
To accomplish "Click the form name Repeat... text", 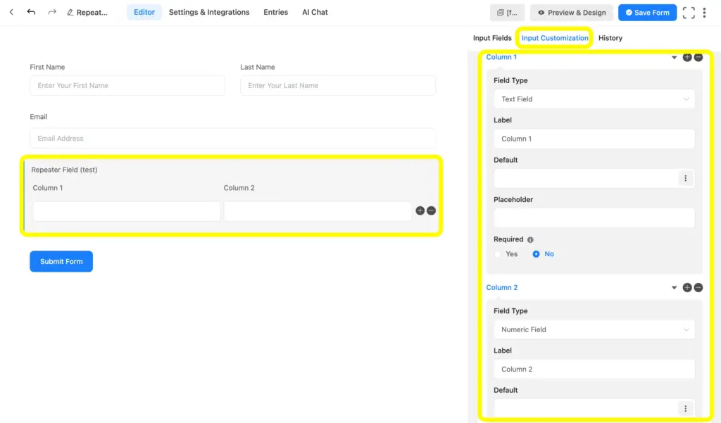I will (x=92, y=13).
